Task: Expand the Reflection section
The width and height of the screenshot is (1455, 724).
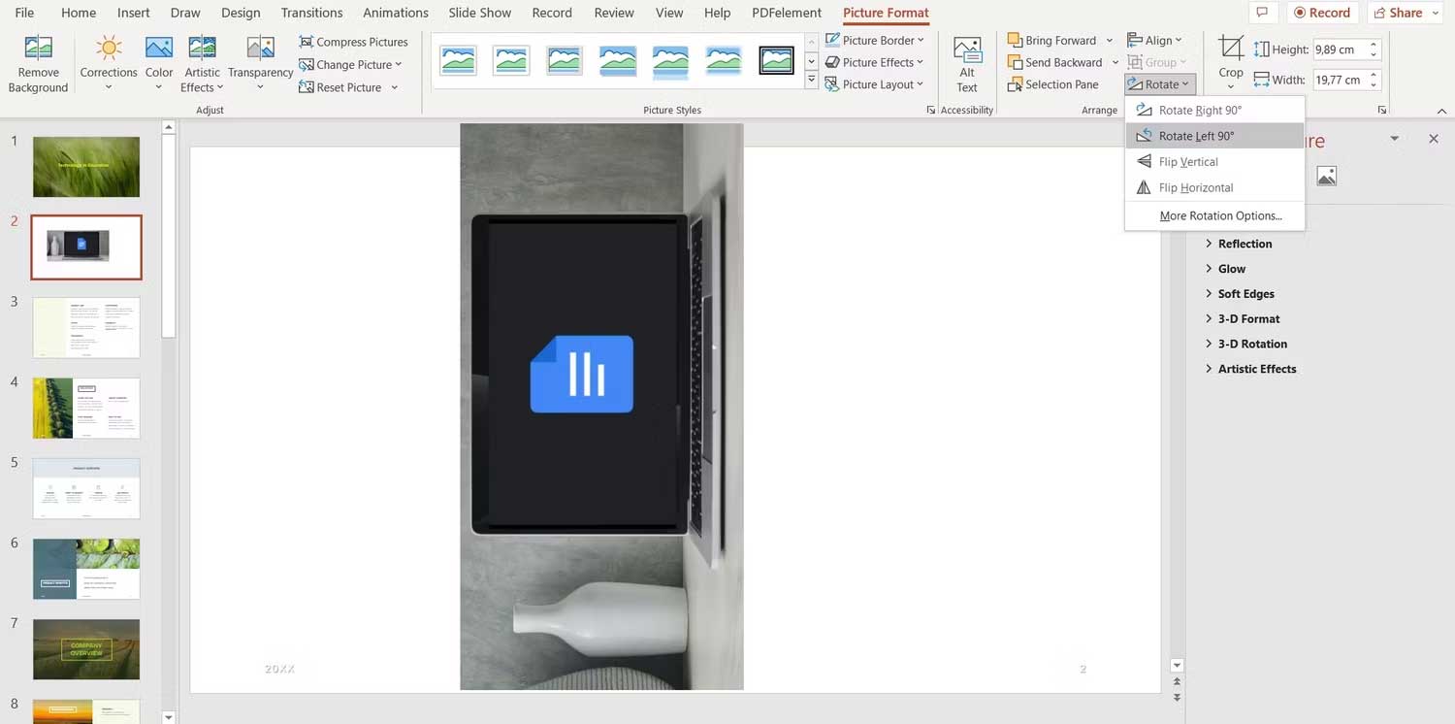Action: (1245, 244)
